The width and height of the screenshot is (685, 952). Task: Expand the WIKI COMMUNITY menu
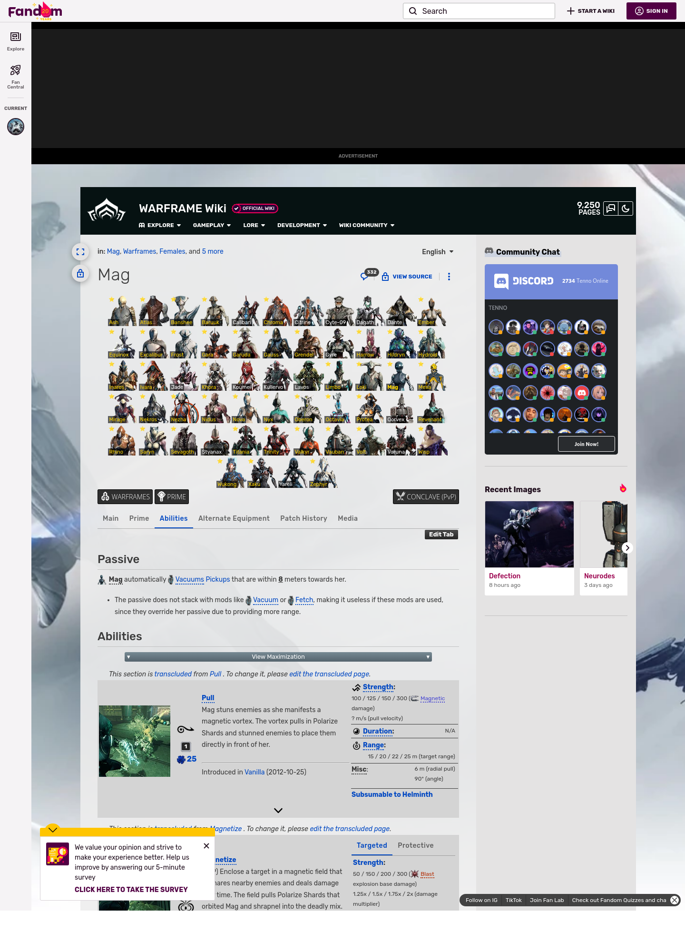(367, 225)
